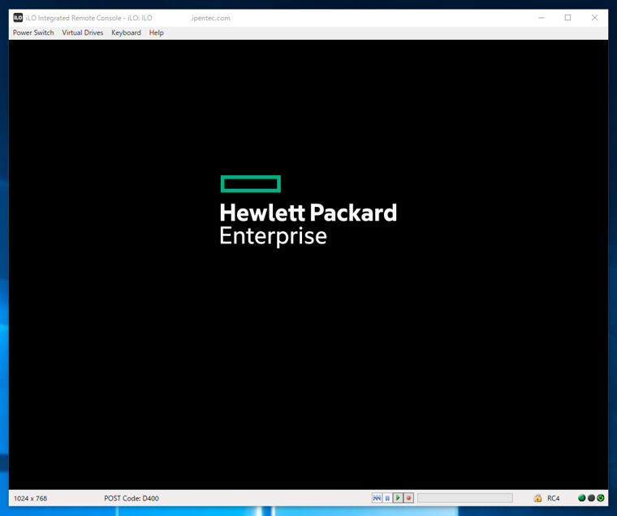Click the playback progress bar

(464, 498)
